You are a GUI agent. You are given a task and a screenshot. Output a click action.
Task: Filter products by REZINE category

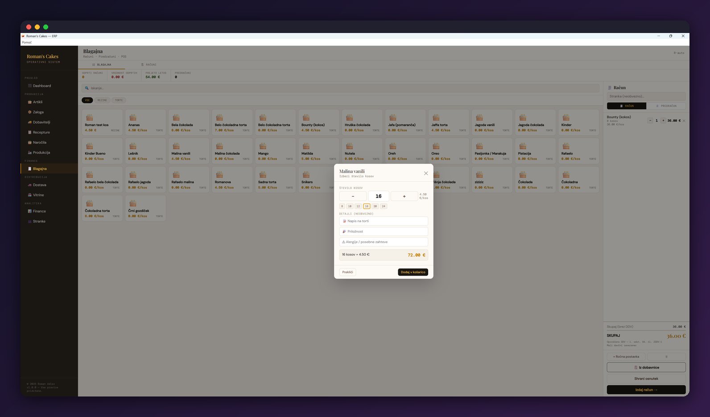click(102, 100)
